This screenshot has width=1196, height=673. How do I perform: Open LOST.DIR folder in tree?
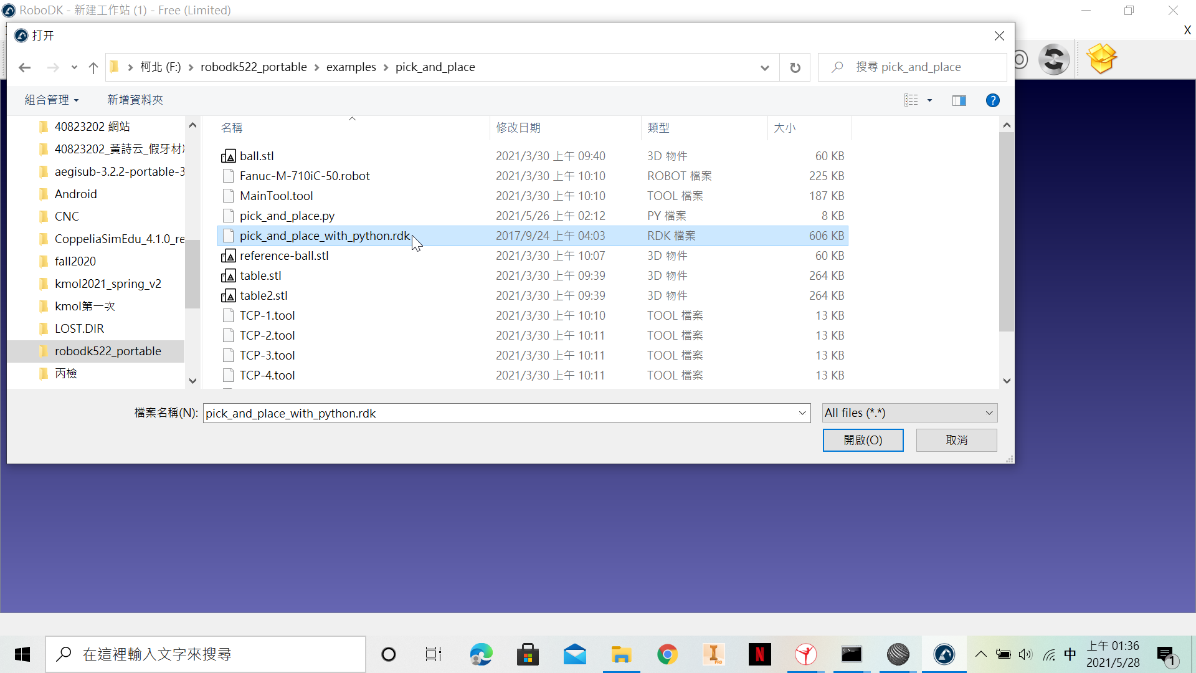click(x=79, y=328)
